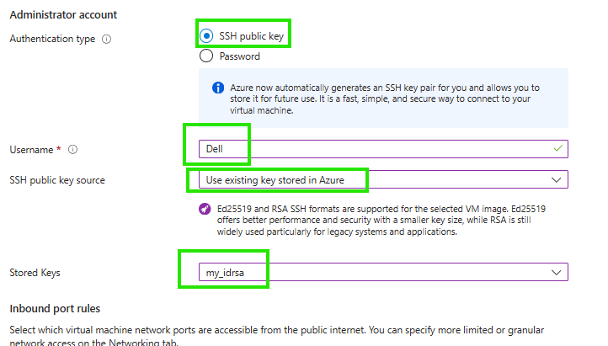The image size is (608, 346).
Task: Click chevron arrow on Stored Keys dropdown
Action: [x=555, y=272]
